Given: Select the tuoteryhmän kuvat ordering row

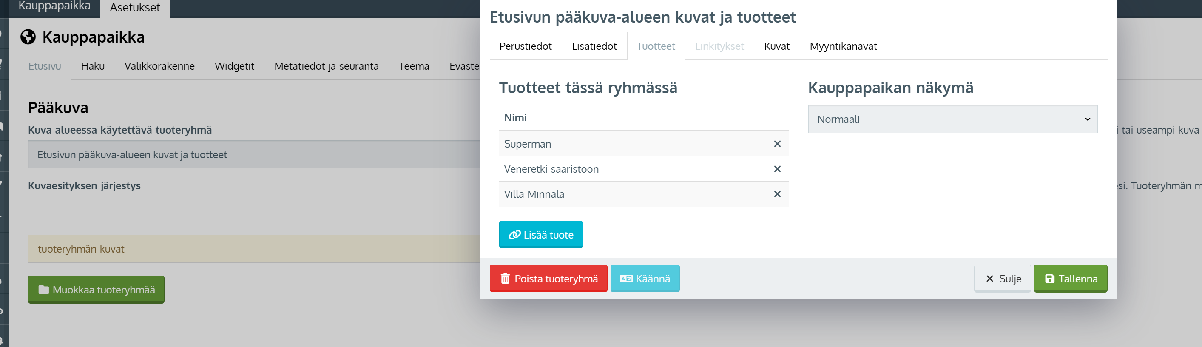Looking at the screenshot, I should [x=254, y=249].
